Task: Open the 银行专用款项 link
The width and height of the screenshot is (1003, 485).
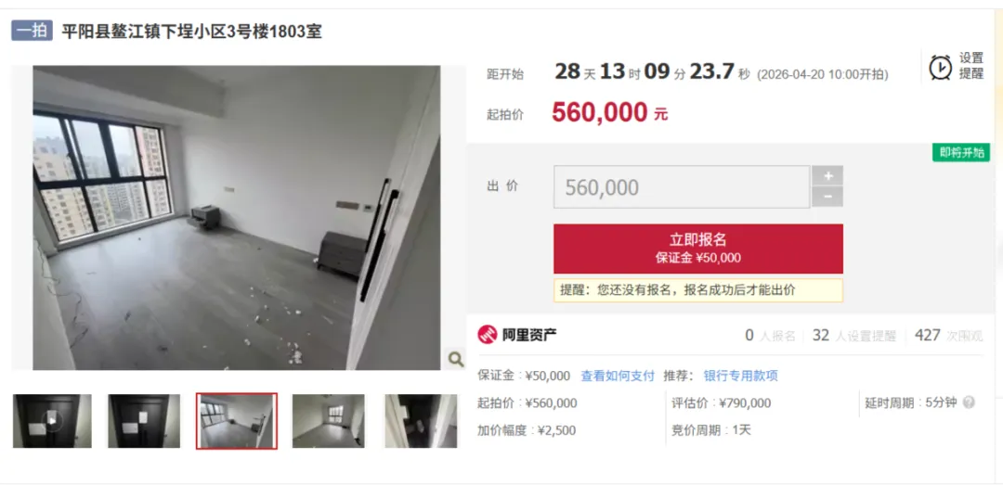Action: pyautogui.click(x=741, y=376)
